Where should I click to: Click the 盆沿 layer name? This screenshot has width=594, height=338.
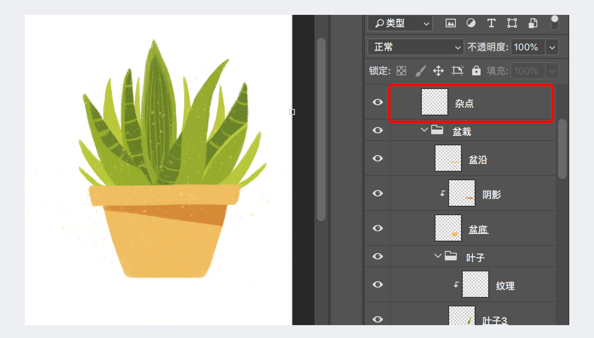tap(478, 160)
